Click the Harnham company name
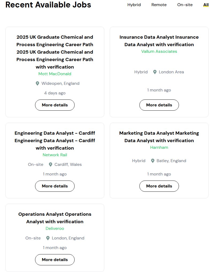The width and height of the screenshot is (214, 272). pos(159,147)
